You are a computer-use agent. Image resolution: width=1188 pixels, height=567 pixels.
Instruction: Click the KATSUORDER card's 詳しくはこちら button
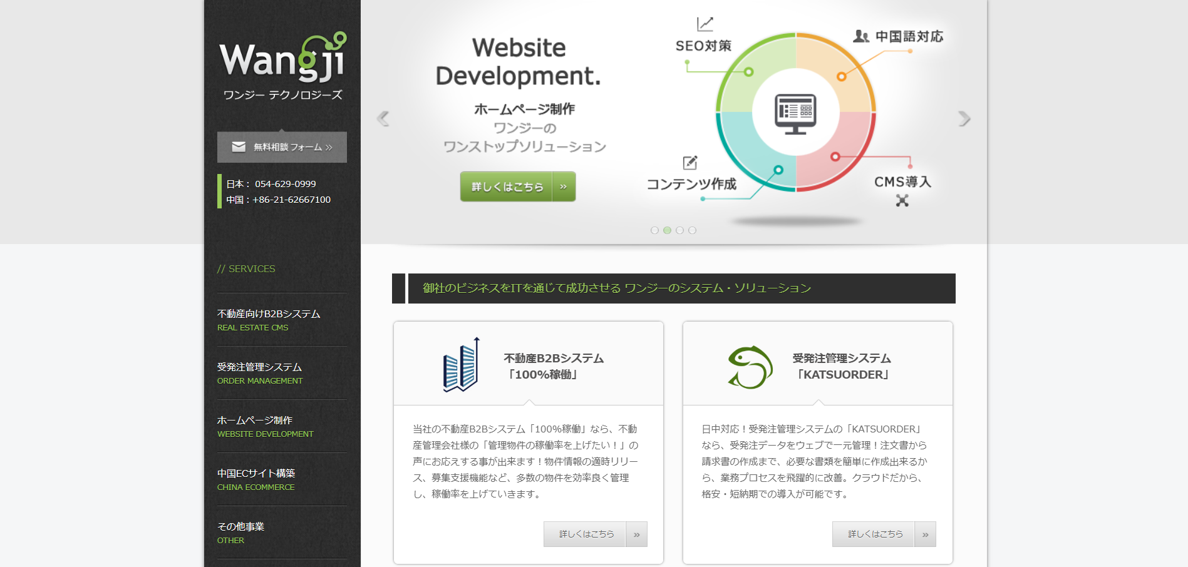click(874, 534)
